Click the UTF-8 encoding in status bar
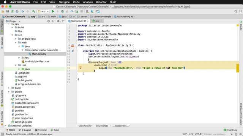 tap(199, 134)
